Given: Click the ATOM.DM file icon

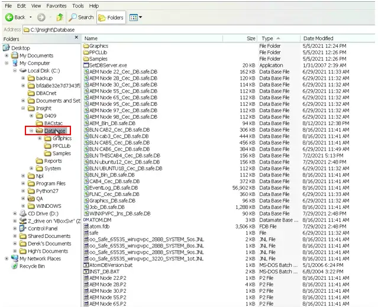Looking at the screenshot, I should 86,220.
